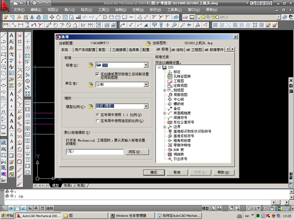
Task: Click the 确定 button
Action: tap(154, 172)
